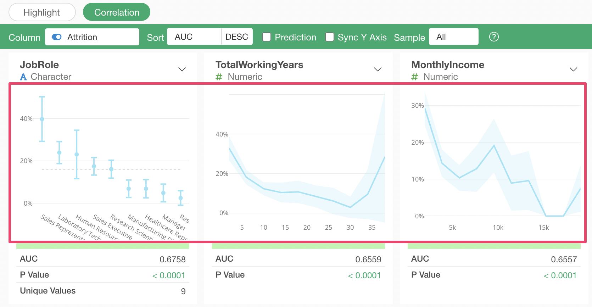The width and height of the screenshot is (592, 307).
Task: Select the Correlation tab
Action: pos(117,12)
